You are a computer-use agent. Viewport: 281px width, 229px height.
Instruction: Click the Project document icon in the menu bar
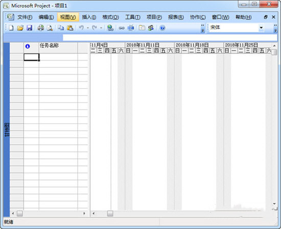pos(11,17)
